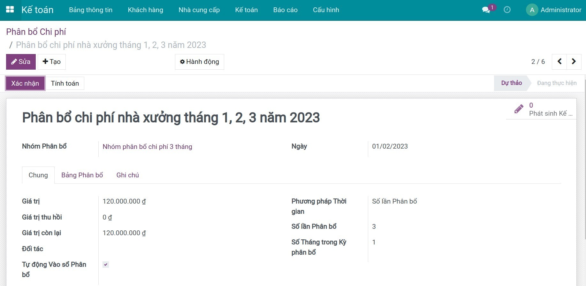Go to previous record arrow

(x=559, y=61)
